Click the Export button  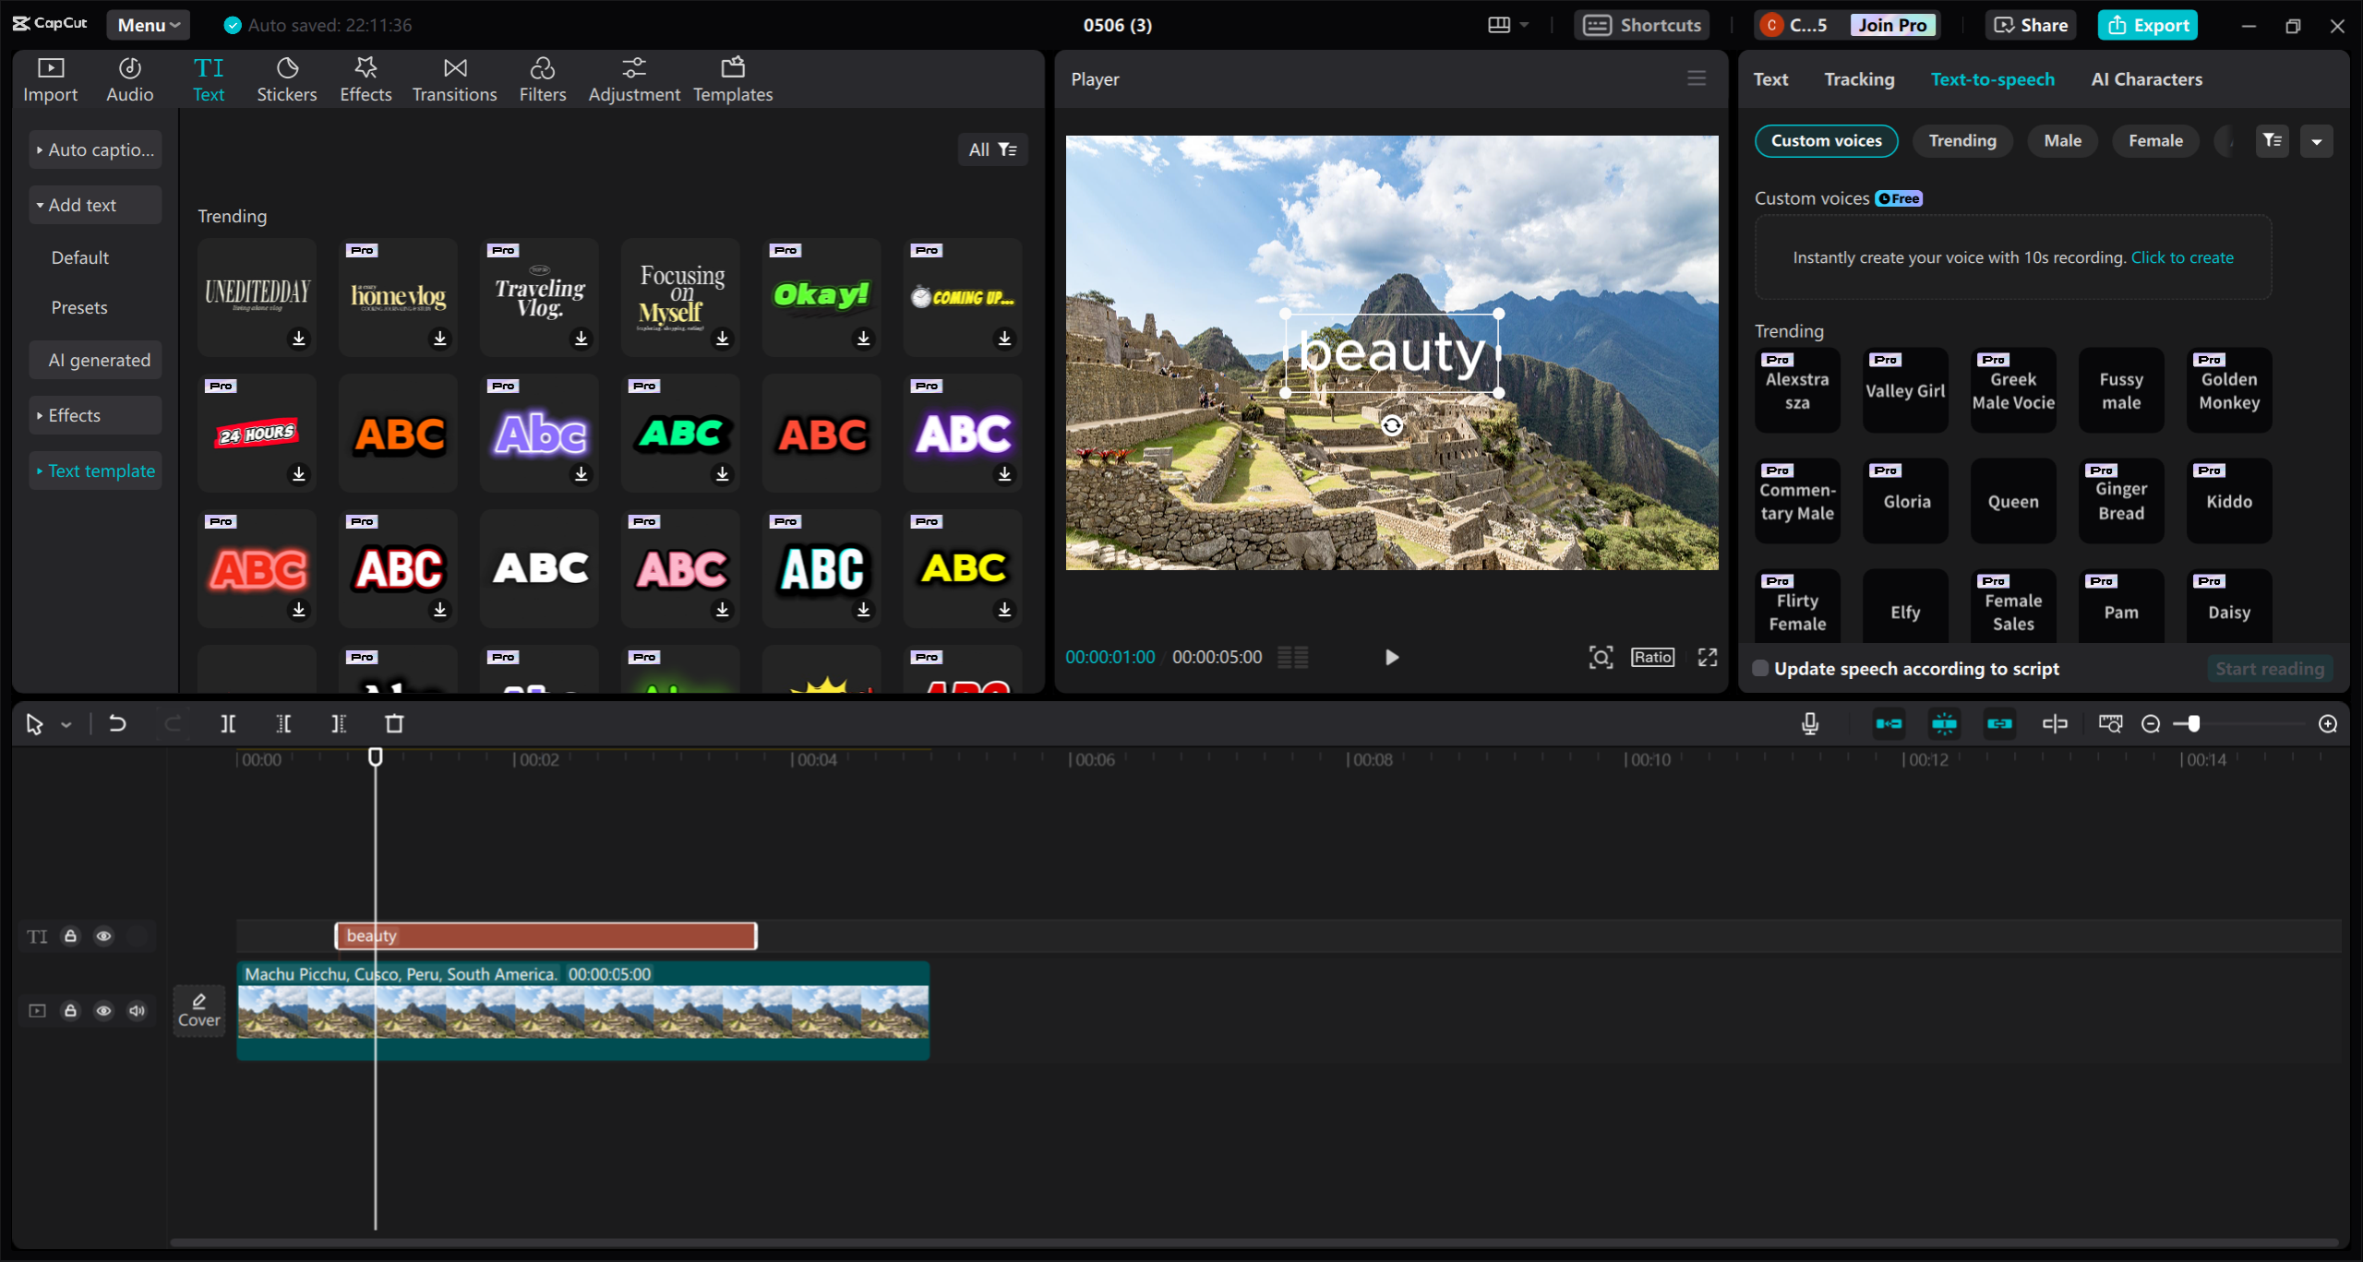tap(2147, 25)
